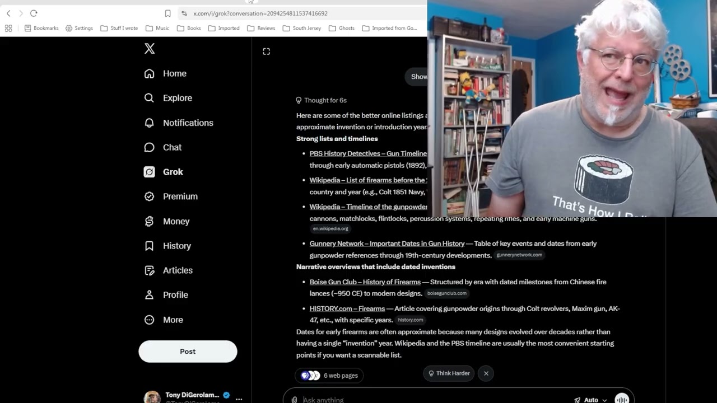
Task: Show the 6 web pages sources
Action: (329, 376)
